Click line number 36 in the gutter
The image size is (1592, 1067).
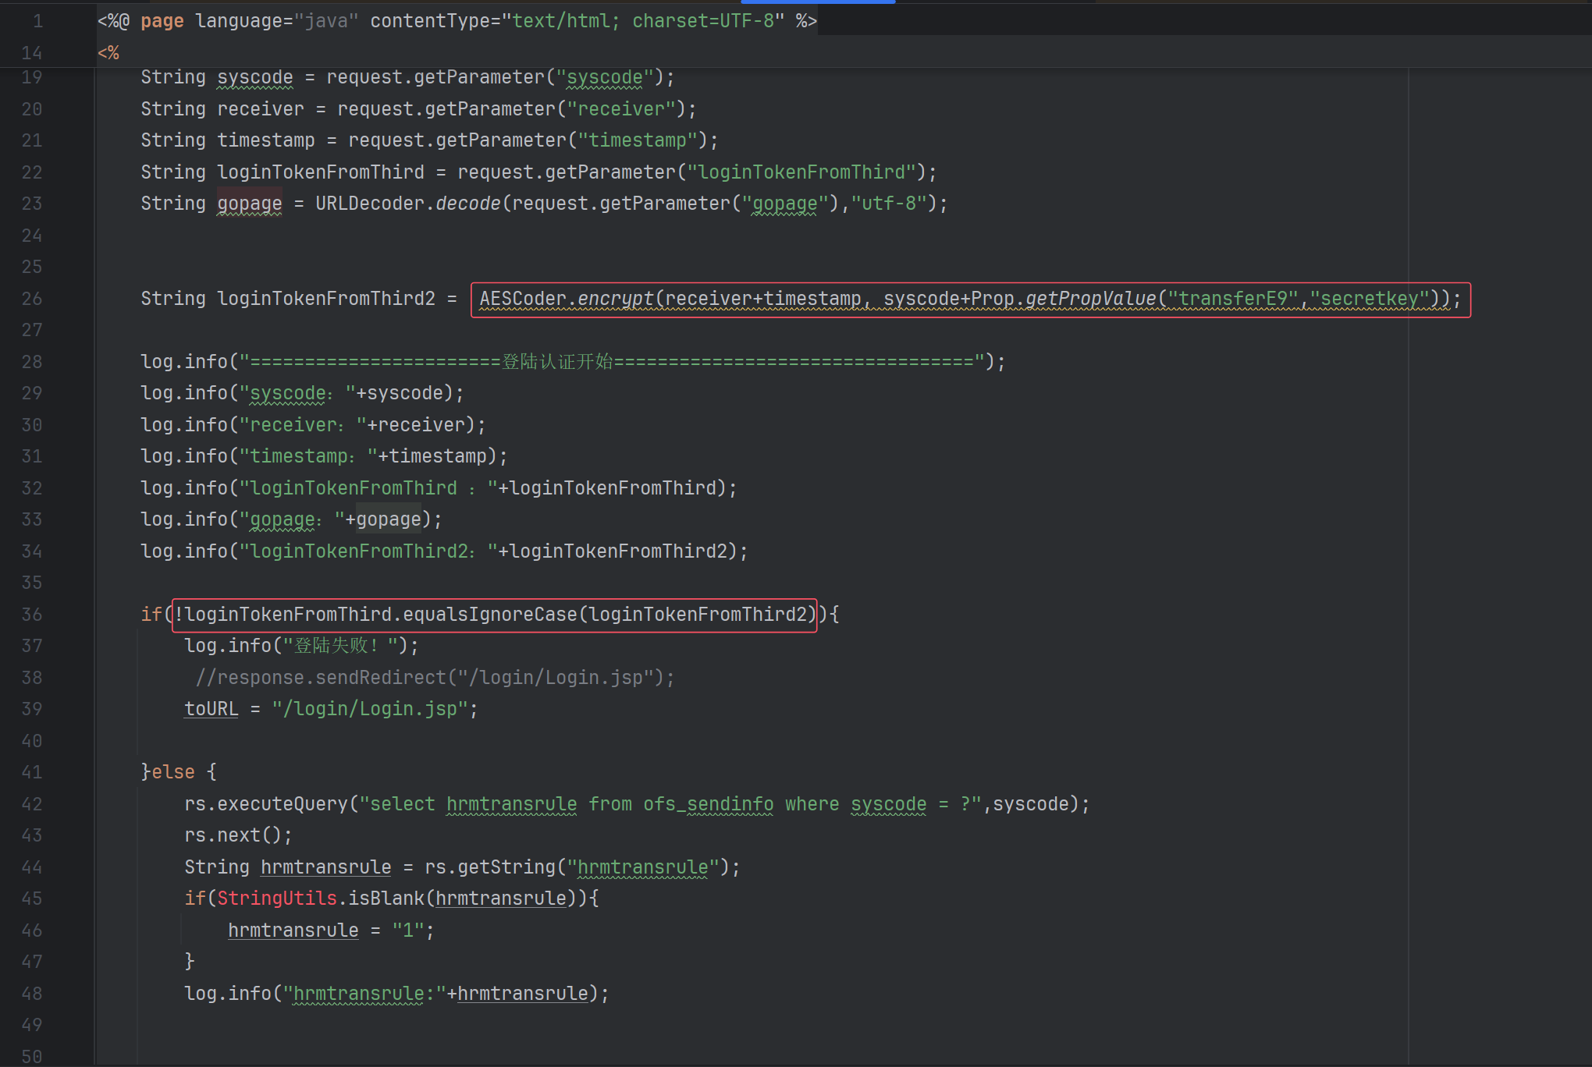coord(32,615)
